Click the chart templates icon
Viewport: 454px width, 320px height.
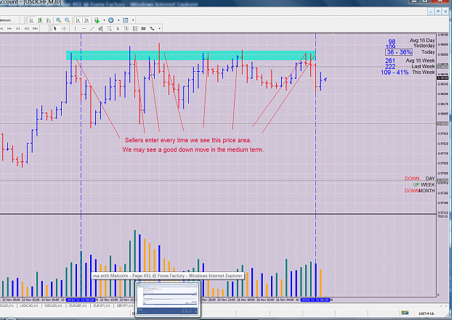coord(126,20)
